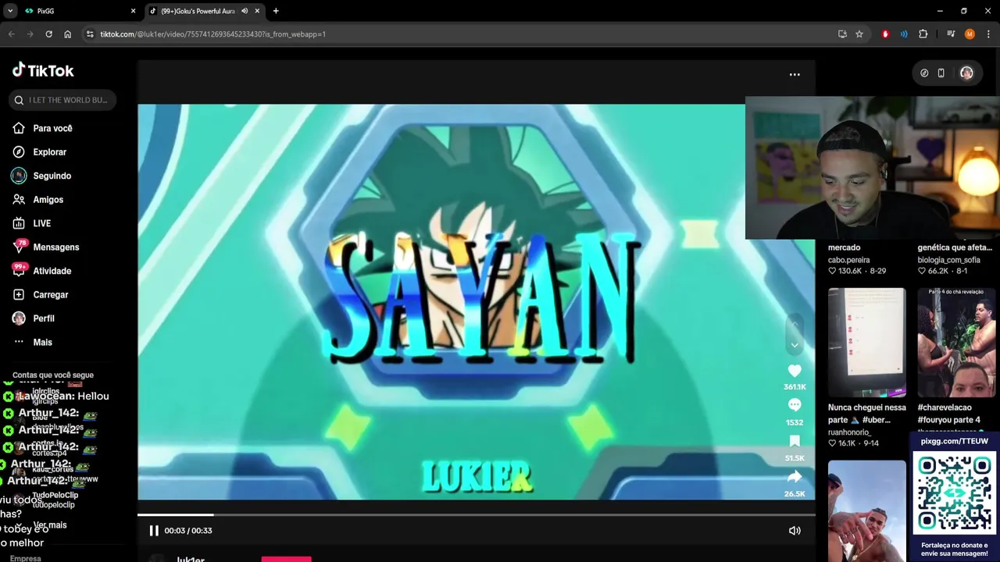
Task: Install app via address bar icon
Action: (x=842, y=34)
